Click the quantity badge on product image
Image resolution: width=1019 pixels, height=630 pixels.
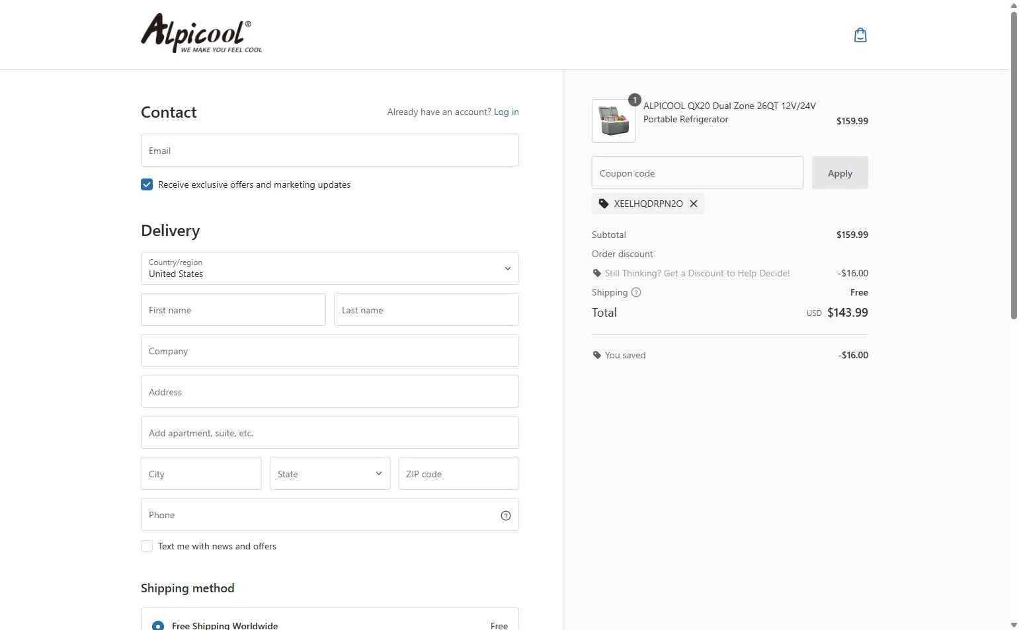pos(634,100)
